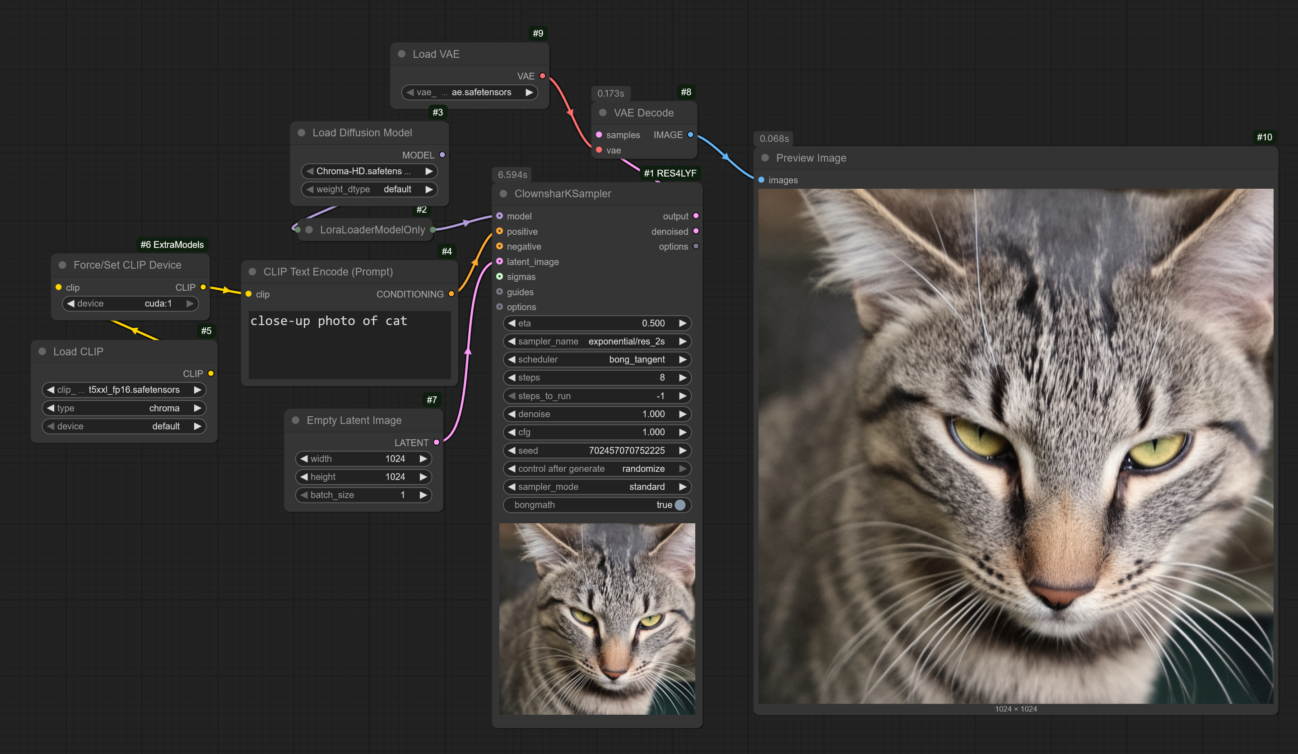Click the Load Diffusion Model MODEL output socket

click(x=442, y=155)
